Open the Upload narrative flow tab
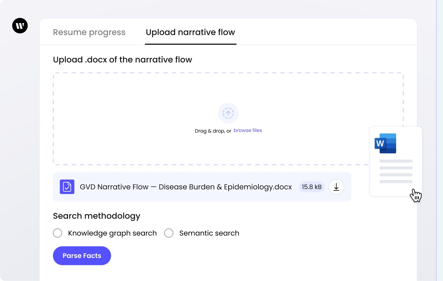 coord(190,32)
